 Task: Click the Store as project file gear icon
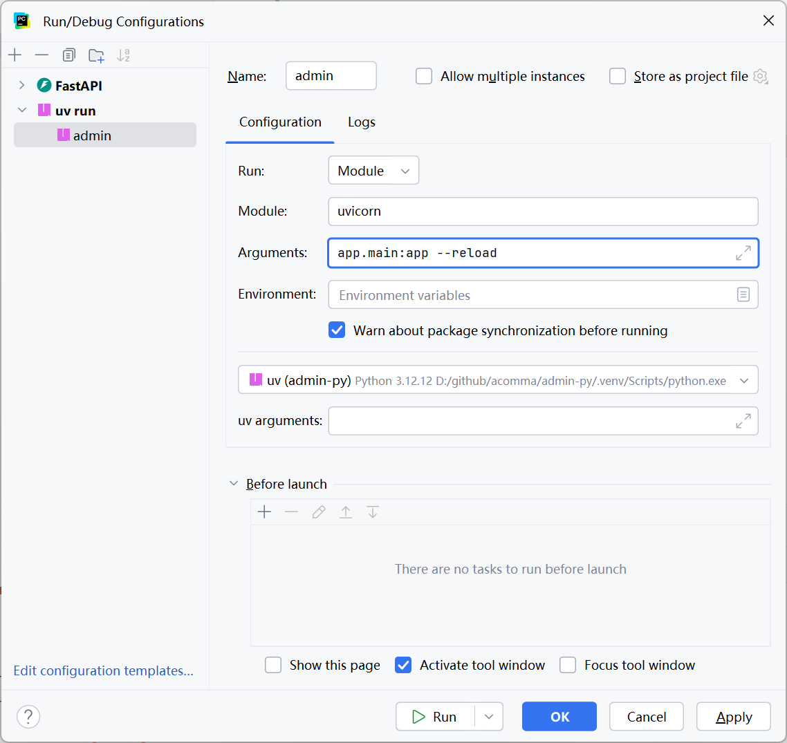point(761,77)
